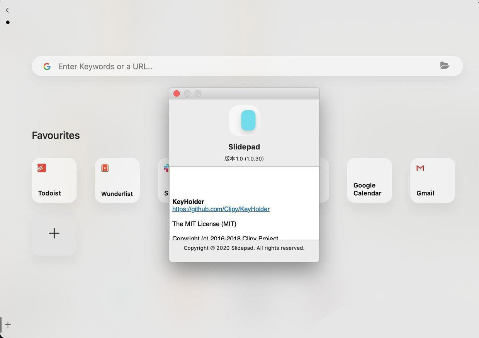
Task: Go back using the top-left chevron
Action: 7,10
